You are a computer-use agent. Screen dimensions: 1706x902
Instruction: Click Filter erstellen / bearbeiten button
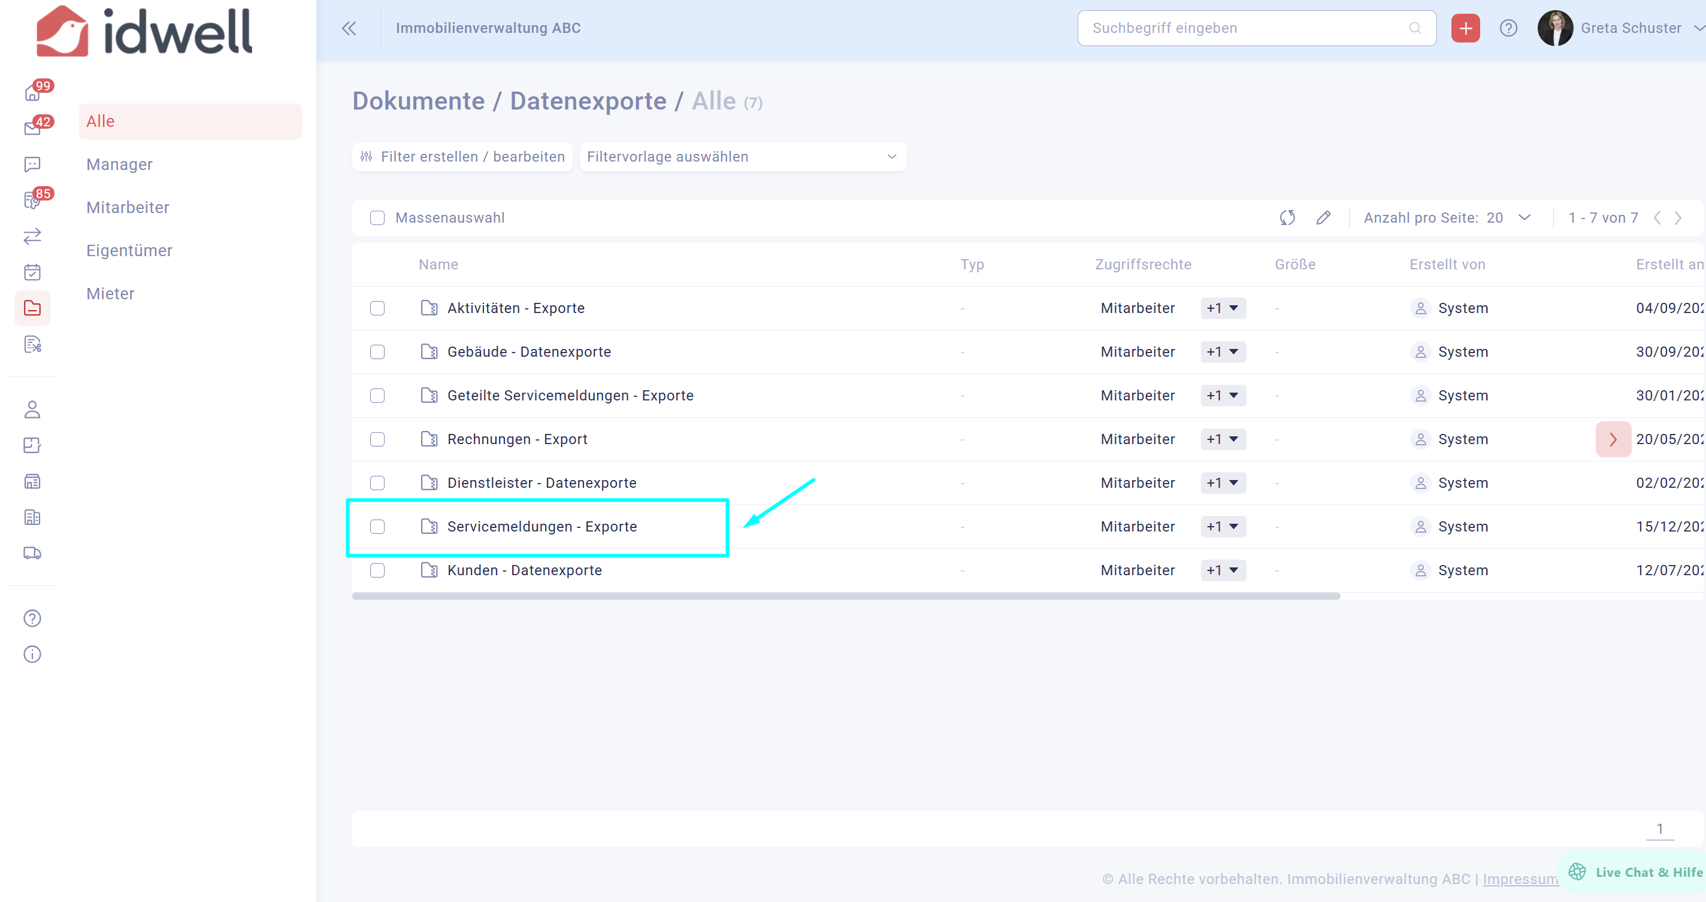(x=462, y=157)
